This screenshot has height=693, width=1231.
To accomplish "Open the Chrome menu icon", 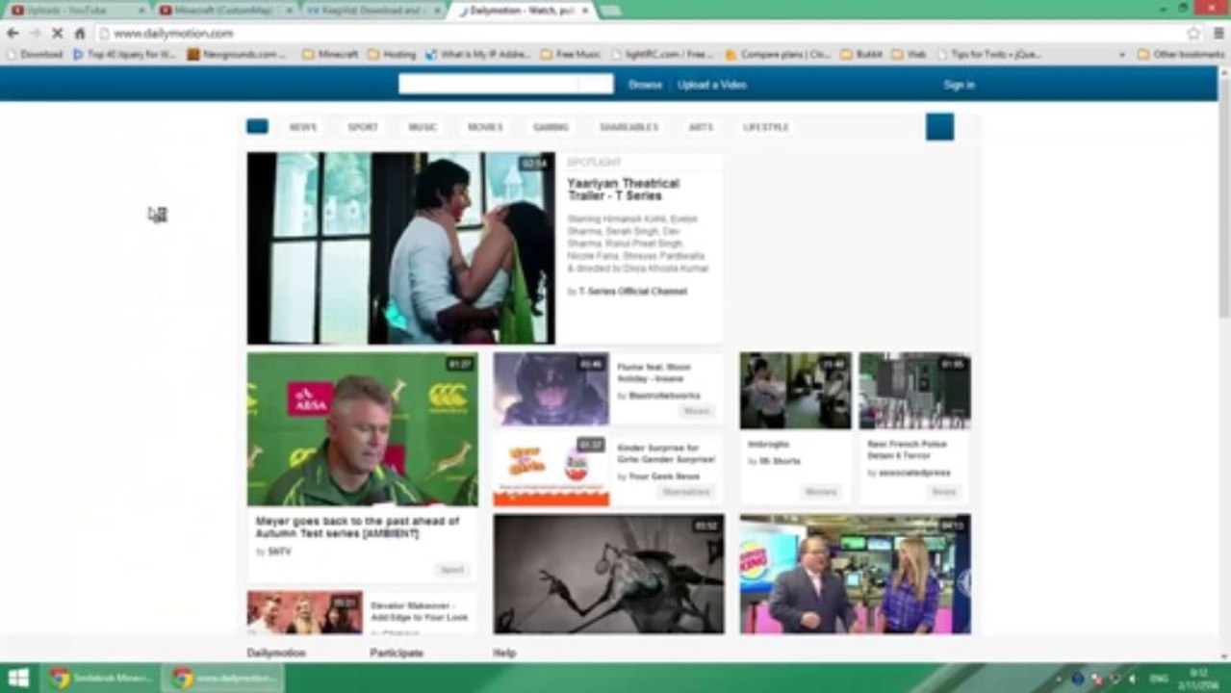I will pos(1218,33).
